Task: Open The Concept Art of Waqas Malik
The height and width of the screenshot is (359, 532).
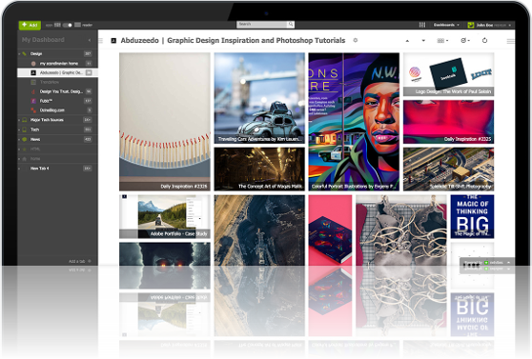Action: (x=259, y=169)
